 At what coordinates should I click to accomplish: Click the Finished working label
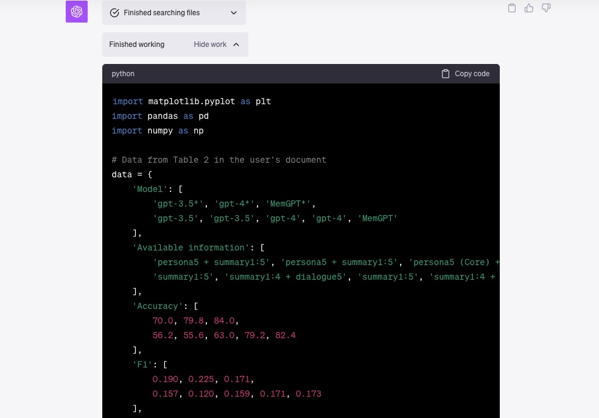pos(137,44)
